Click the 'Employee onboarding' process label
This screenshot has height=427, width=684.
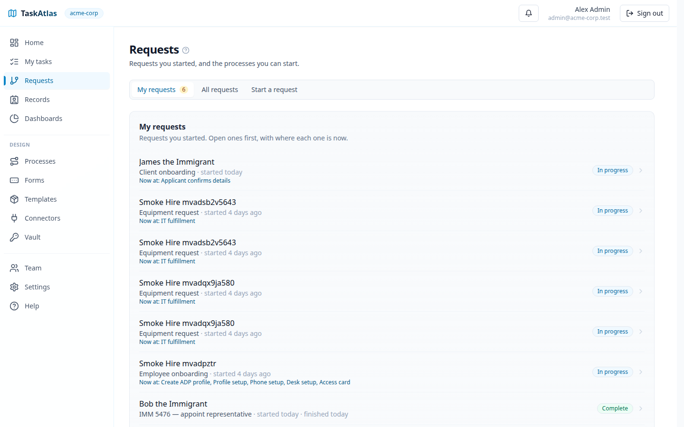click(173, 374)
